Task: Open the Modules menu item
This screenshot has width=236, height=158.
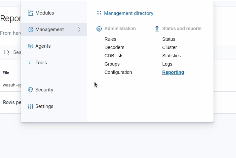Action: point(45,13)
